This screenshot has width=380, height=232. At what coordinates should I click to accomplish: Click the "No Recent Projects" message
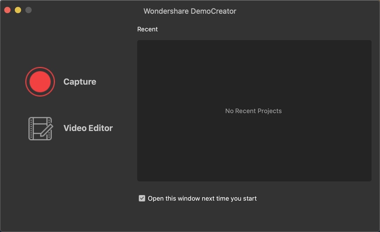click(x=253, y=111)
